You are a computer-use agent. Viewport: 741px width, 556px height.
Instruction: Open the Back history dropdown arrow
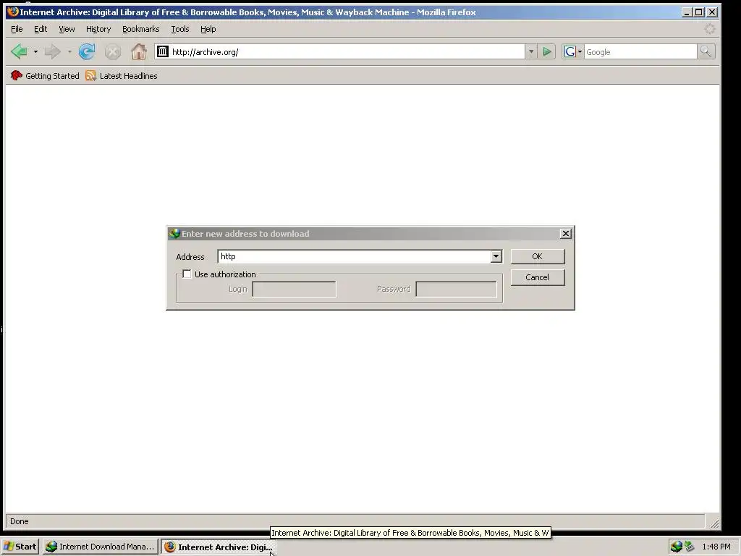pos(35,51)
